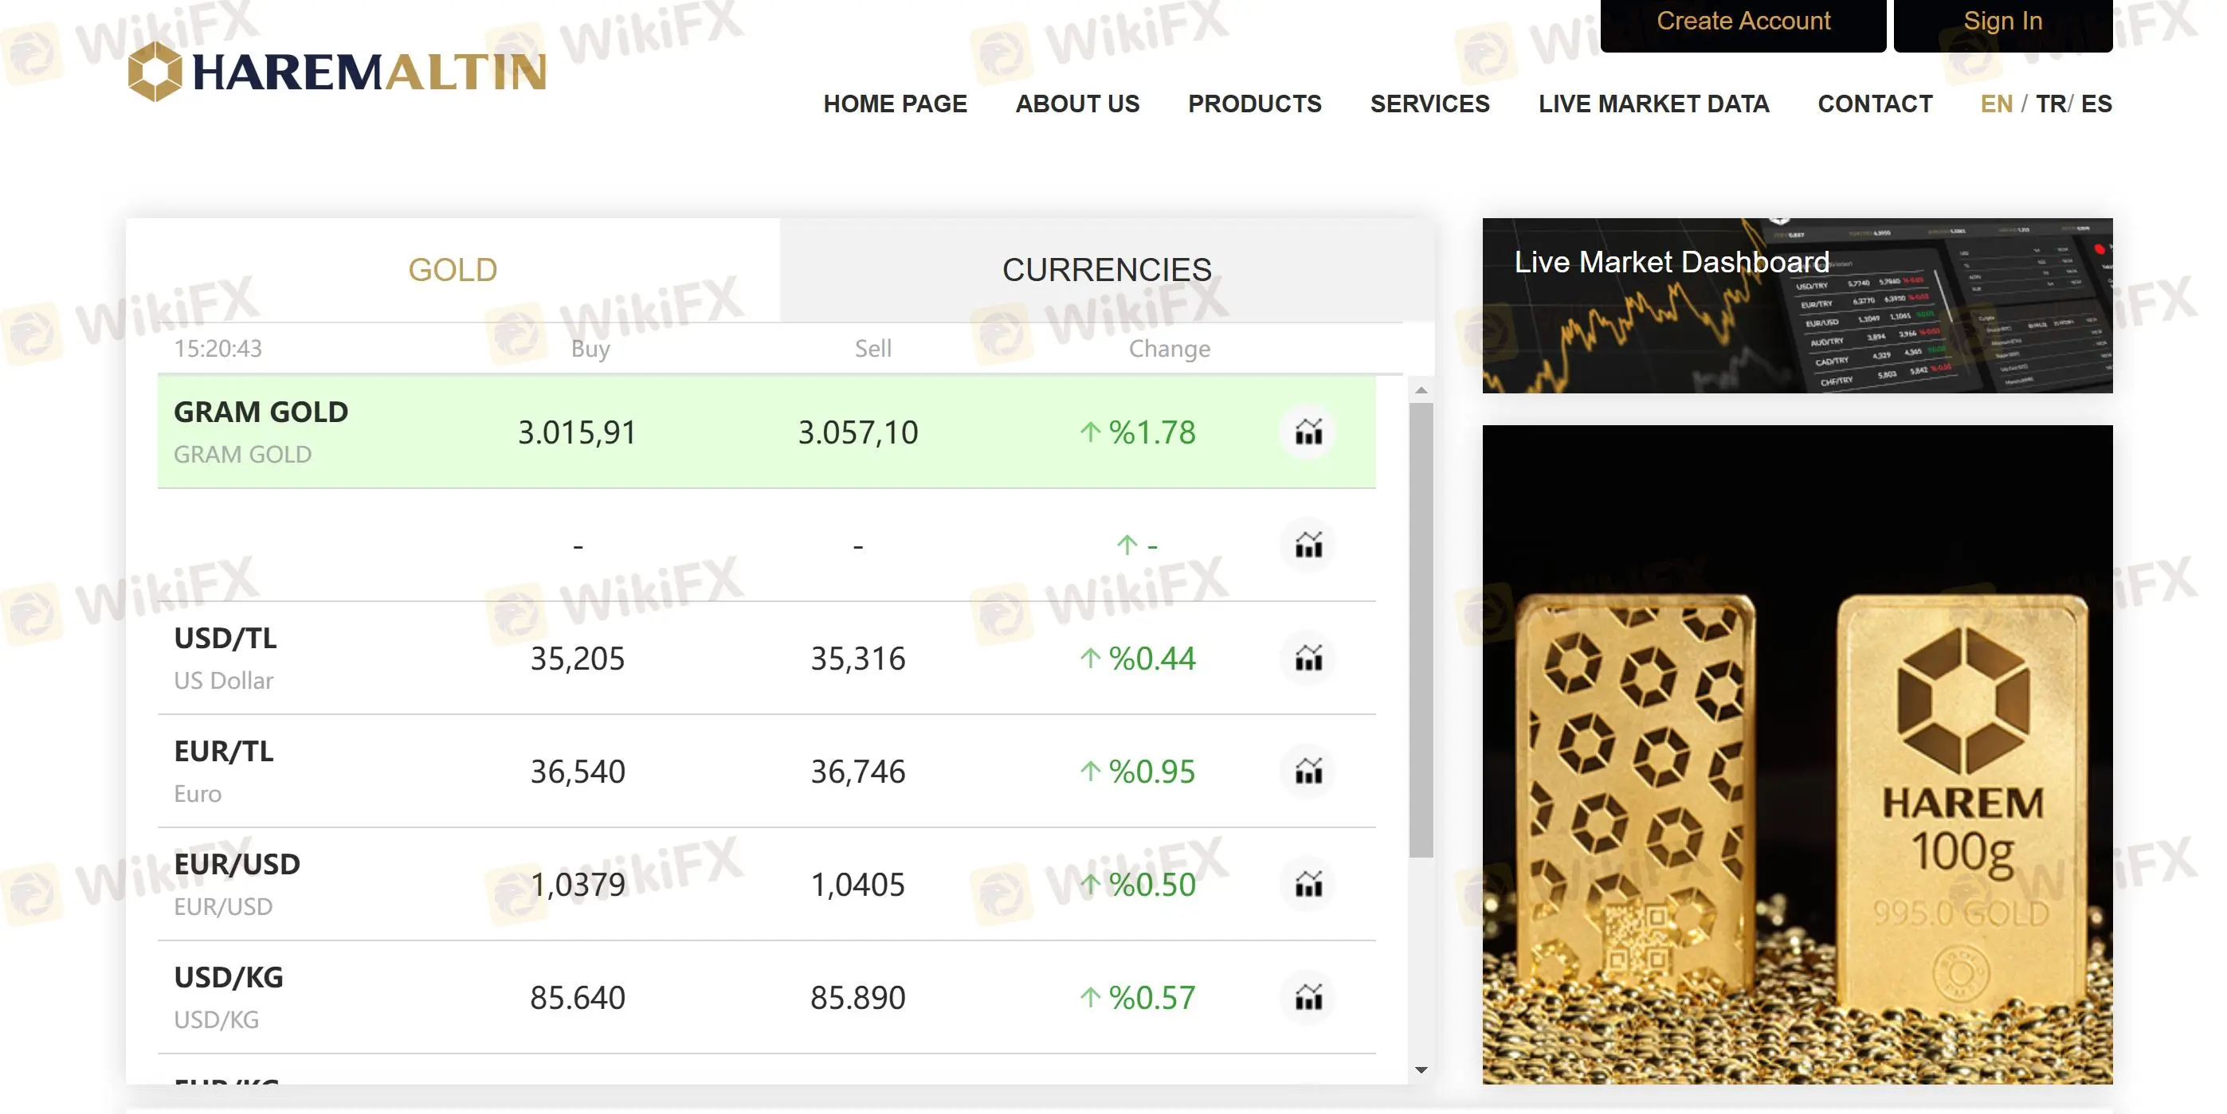Open chart icon for GRAM GOLD row

(1308, 432)
